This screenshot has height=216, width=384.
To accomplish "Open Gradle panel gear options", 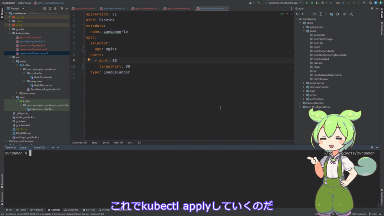I will pyautogui.click(x=372, y=8).
